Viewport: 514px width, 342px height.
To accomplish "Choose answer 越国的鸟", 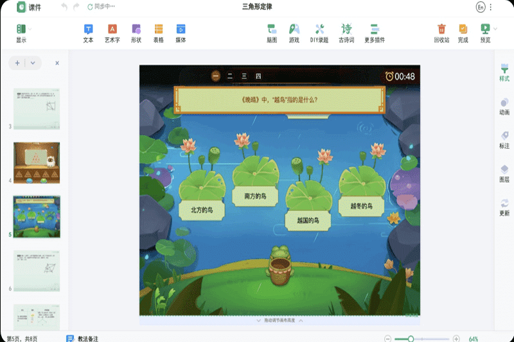I will [x=308, y=220].
